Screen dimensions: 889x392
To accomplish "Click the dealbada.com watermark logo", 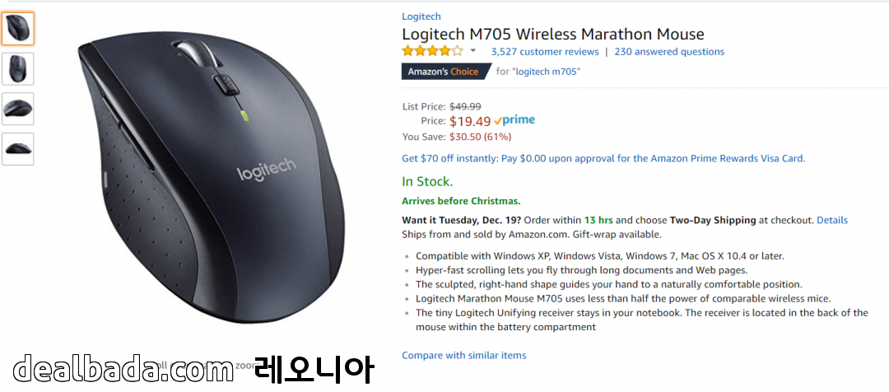I will 123,368.
